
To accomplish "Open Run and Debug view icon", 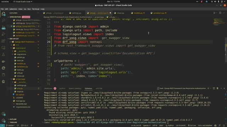I will tap(3, 34).
